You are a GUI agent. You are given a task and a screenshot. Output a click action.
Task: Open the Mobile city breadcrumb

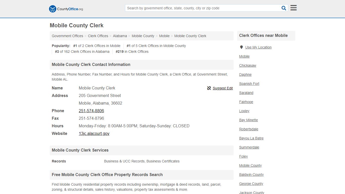[164, 36]
